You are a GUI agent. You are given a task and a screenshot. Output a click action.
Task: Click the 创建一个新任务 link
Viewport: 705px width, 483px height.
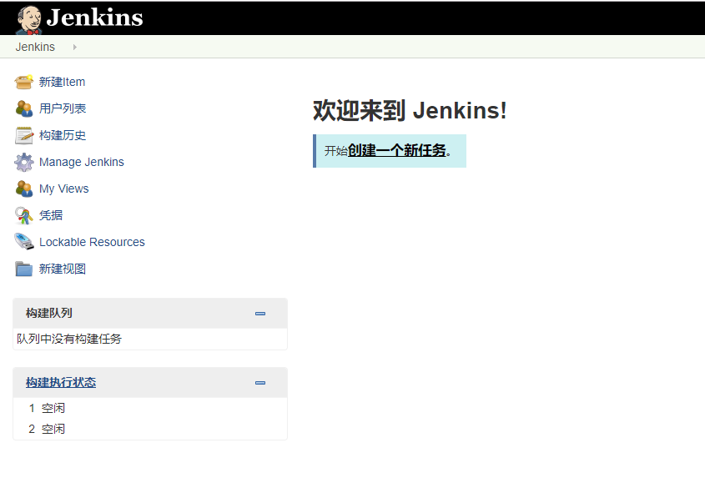coord(397,150)
